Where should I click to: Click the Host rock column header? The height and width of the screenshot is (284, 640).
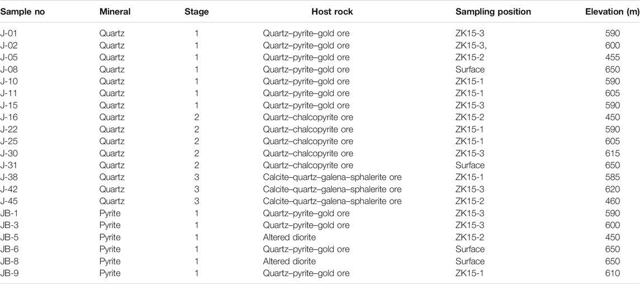(332, 12)
